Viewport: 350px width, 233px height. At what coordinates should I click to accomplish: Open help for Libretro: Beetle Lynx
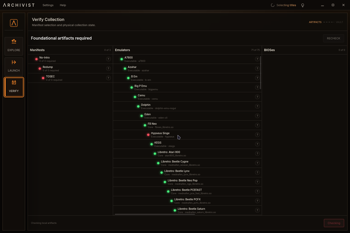pyautogui.click(x=257, y=172)
